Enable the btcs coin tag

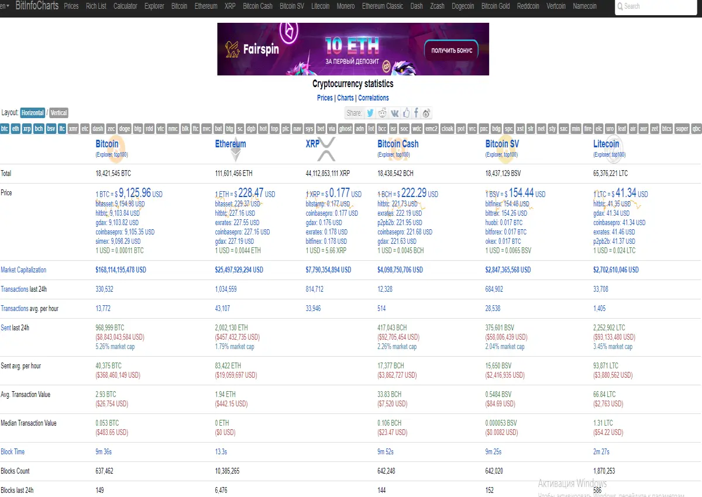click(666, 129)
